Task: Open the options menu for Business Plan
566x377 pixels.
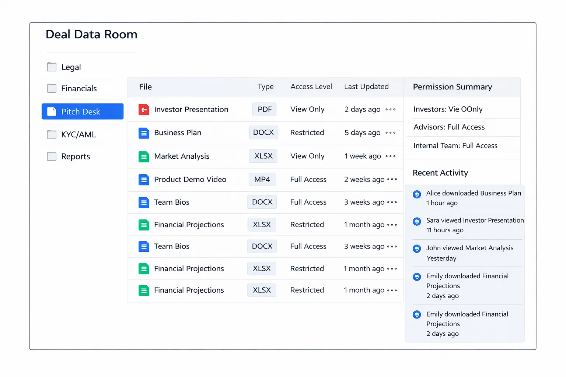Action: click(390, 133)
